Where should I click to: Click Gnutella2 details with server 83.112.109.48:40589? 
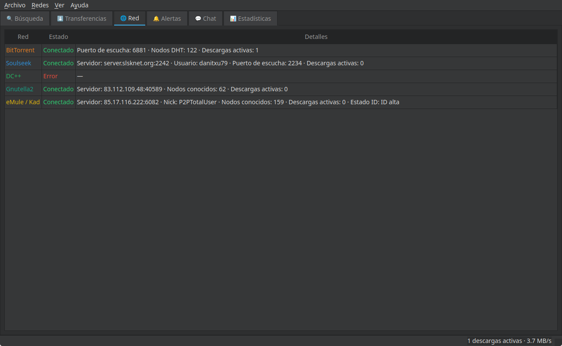click(316, 89)
